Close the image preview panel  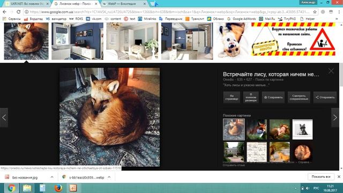pos(331,71)
